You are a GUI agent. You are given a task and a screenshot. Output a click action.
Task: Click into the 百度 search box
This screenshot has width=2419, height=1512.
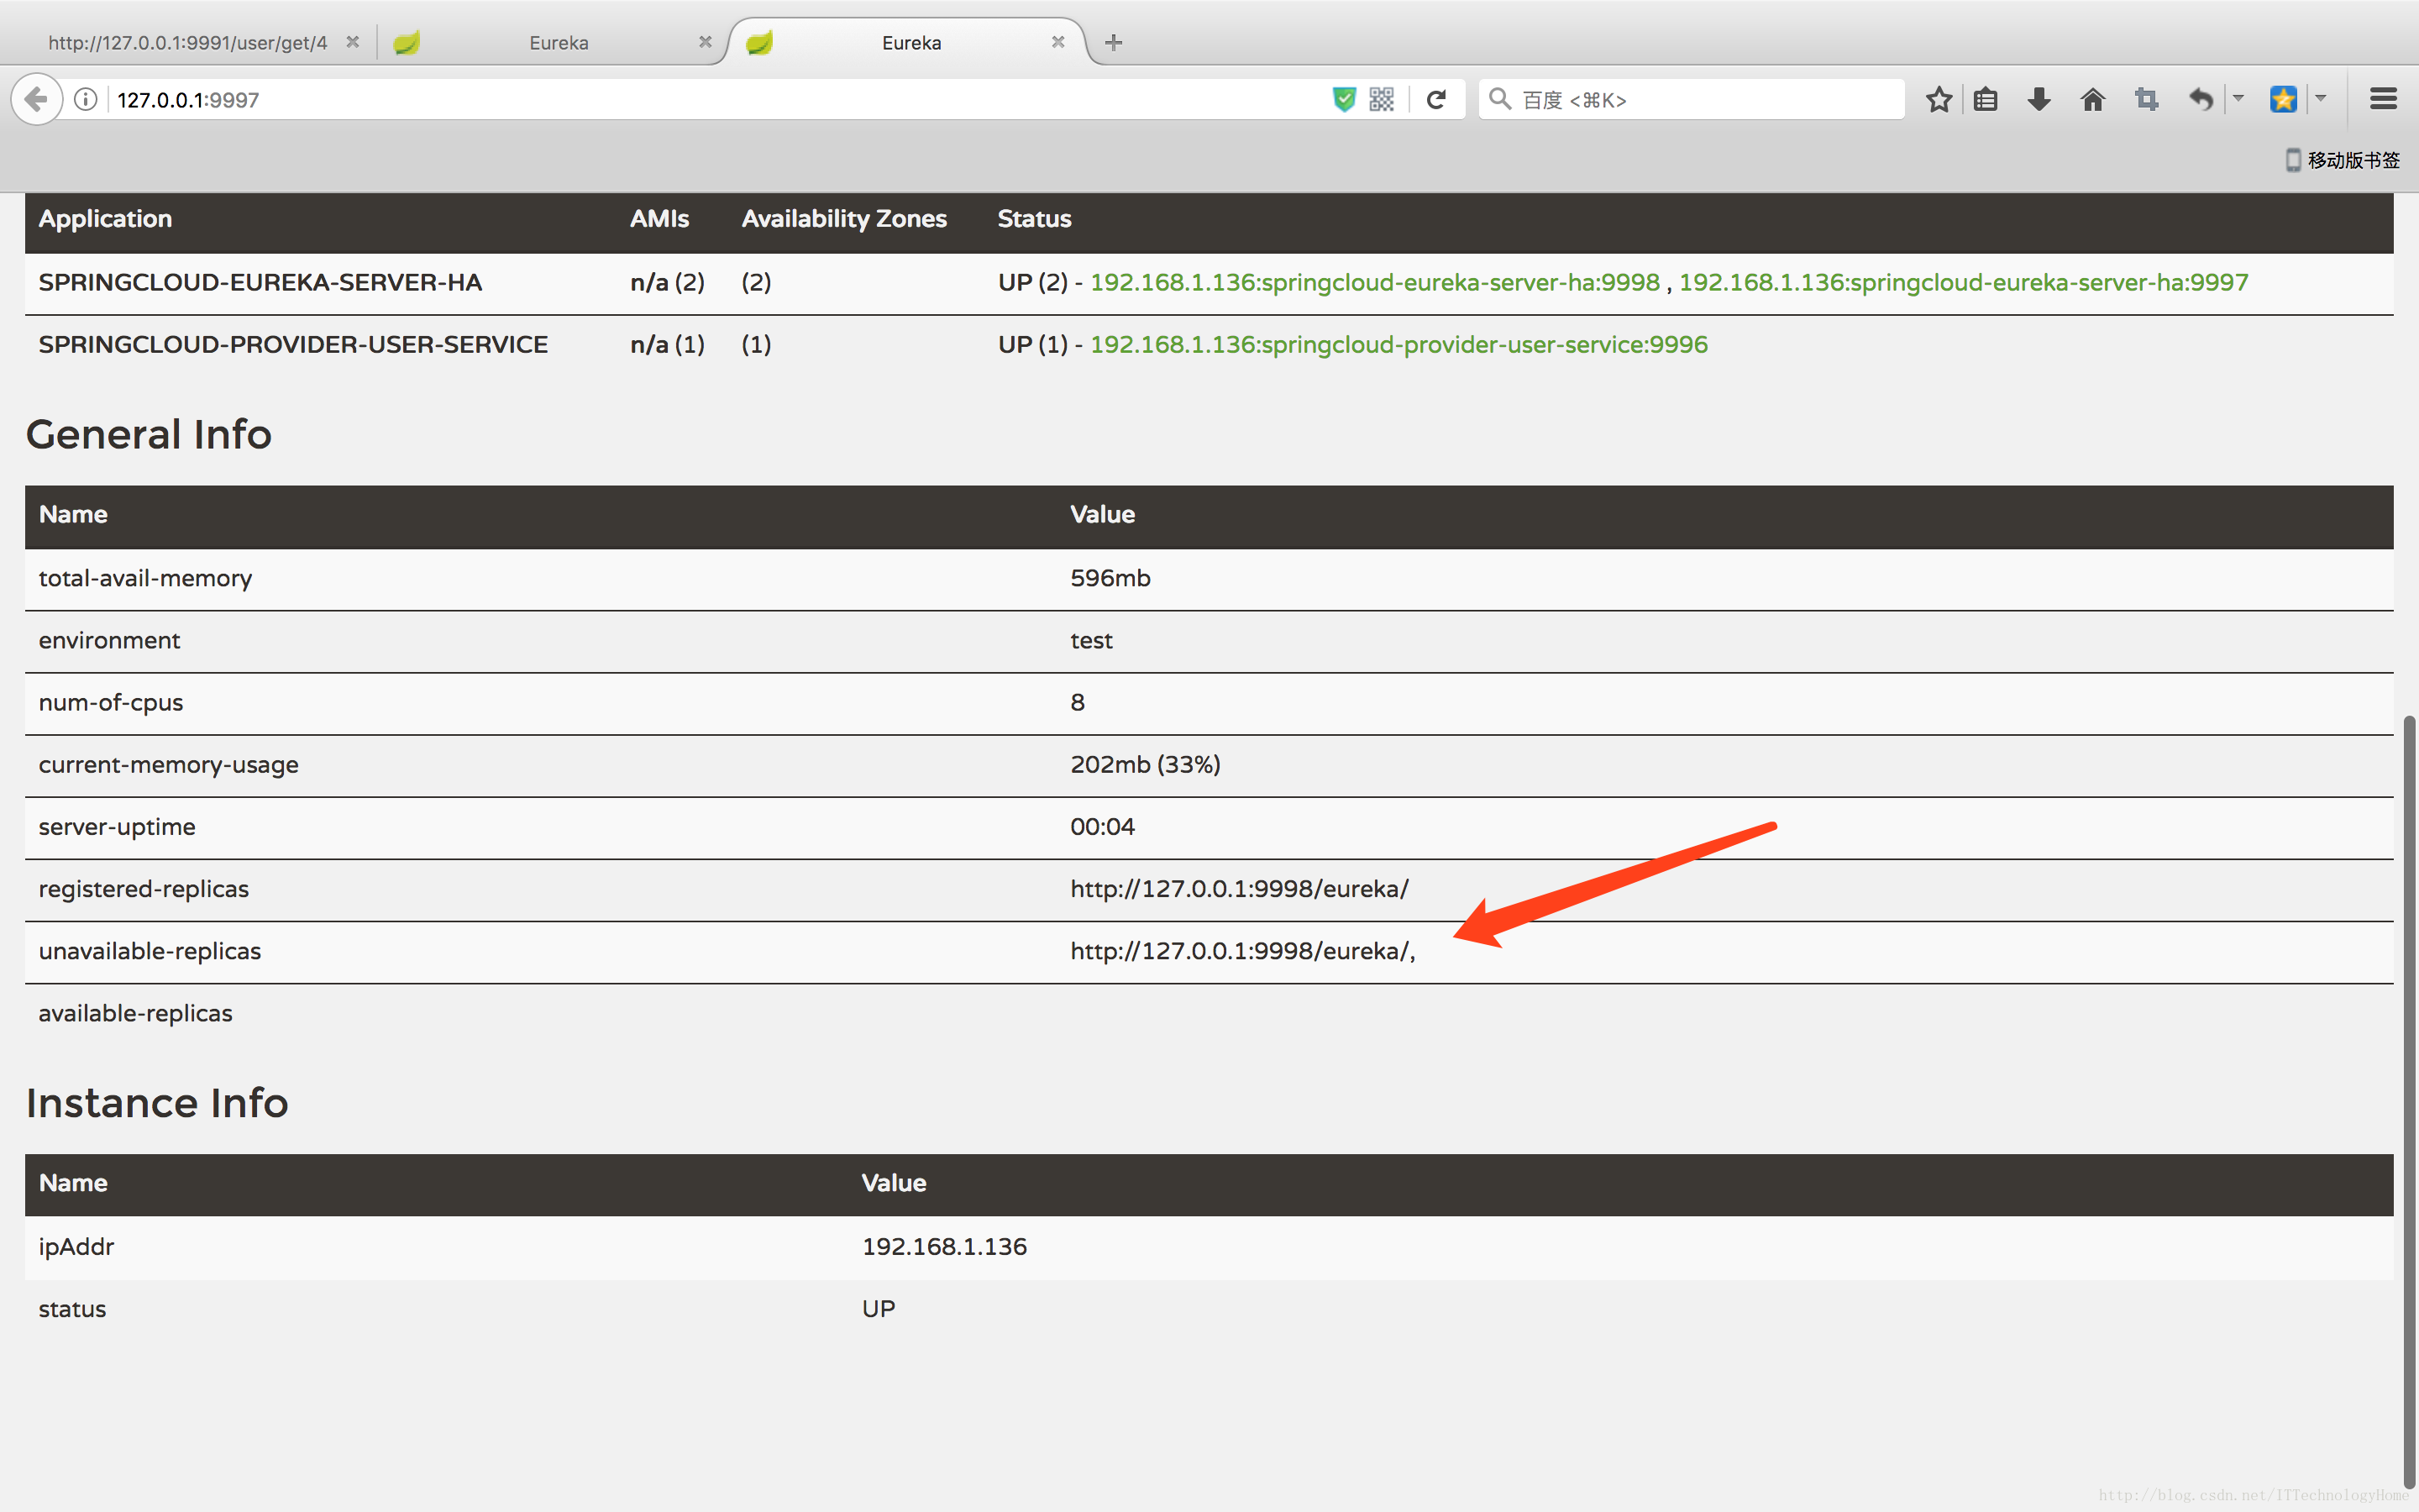click(x=1692, y=99)
